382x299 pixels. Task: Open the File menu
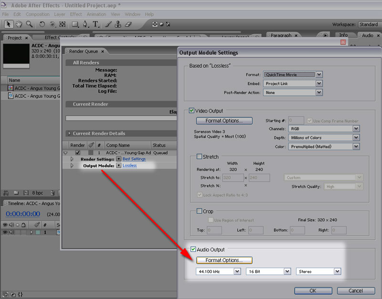point(5,14)
